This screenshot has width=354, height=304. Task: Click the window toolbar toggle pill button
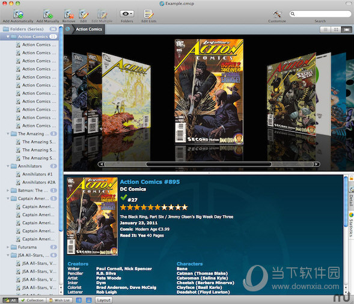348,3
